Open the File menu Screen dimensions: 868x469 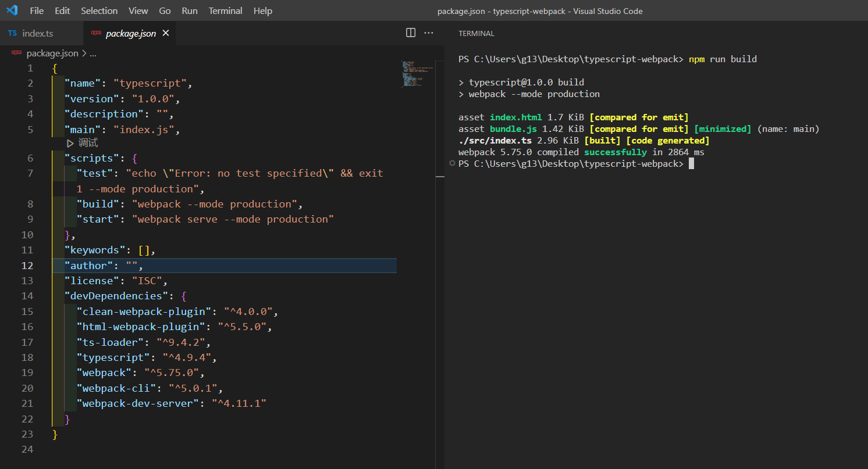tap(36, 11)
